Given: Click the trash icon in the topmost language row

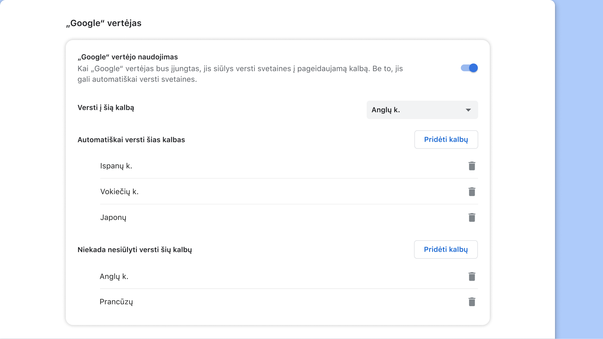Looking at the screenshot, I should pos(472,166).
